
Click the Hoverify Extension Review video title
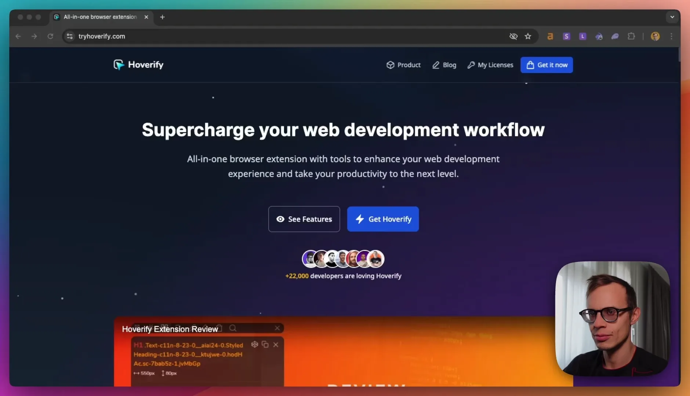(170, 329)
